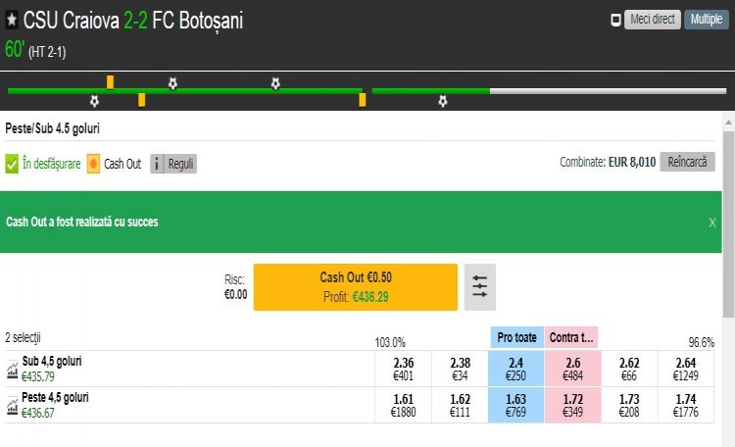735x447 pixels.
Task: Click the yellow Cash Out €0.50 button
Action: tap(355, 286)
